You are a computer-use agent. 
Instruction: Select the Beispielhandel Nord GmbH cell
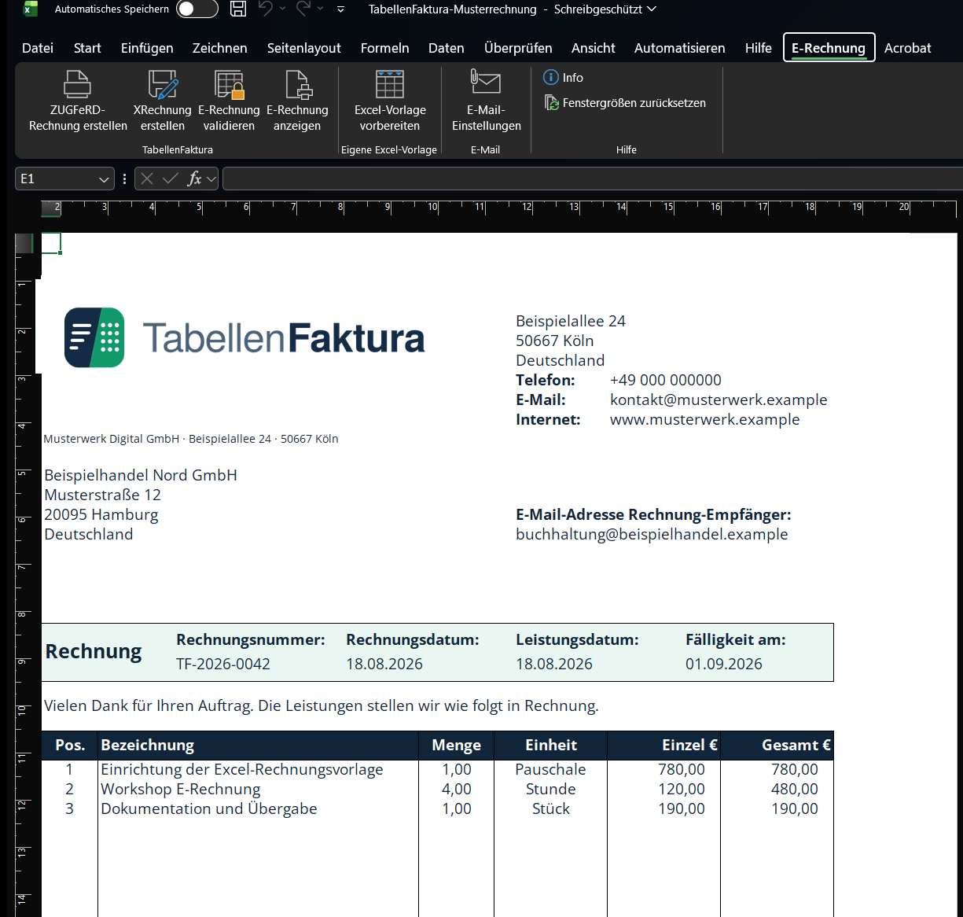tap(141, 475)
